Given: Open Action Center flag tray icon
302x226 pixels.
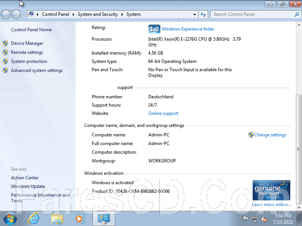Looking at the screenshot, I should point(245,219).
